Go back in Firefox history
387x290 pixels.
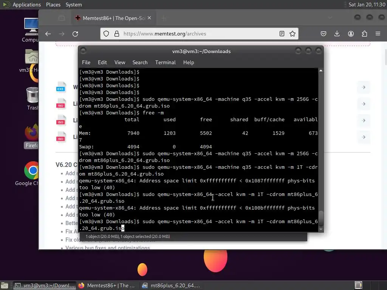(48, 34)
